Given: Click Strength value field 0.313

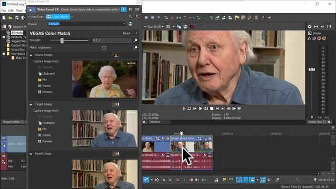Looking at the screenshot, I should (112, 40).
